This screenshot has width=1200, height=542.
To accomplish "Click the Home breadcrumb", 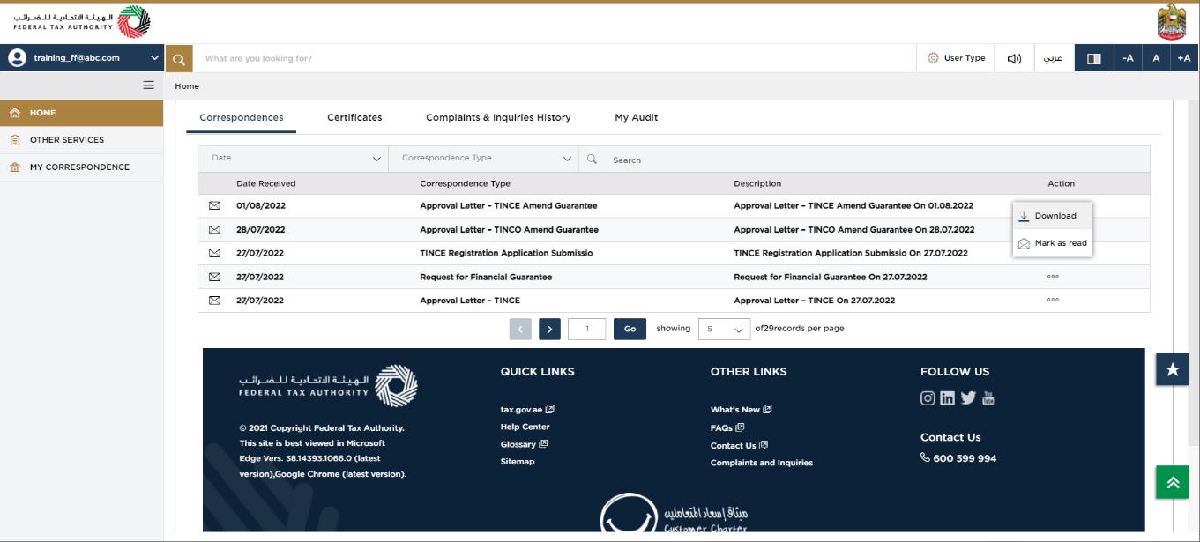I will pyautogui.click(x=187, y=86).
